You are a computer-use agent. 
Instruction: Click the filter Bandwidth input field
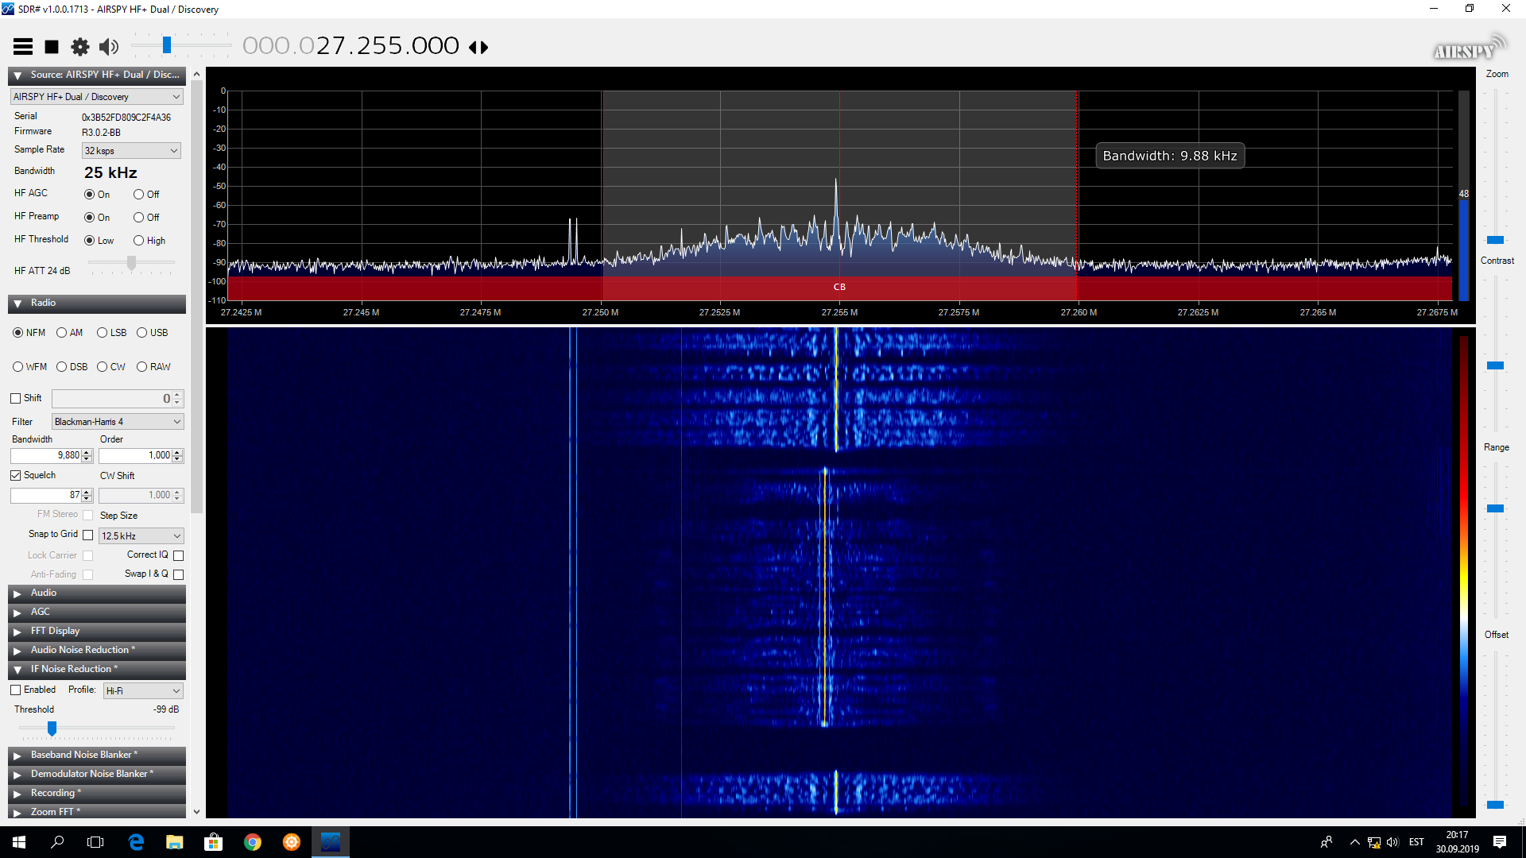pyautogui.click(x=46, y=455)
